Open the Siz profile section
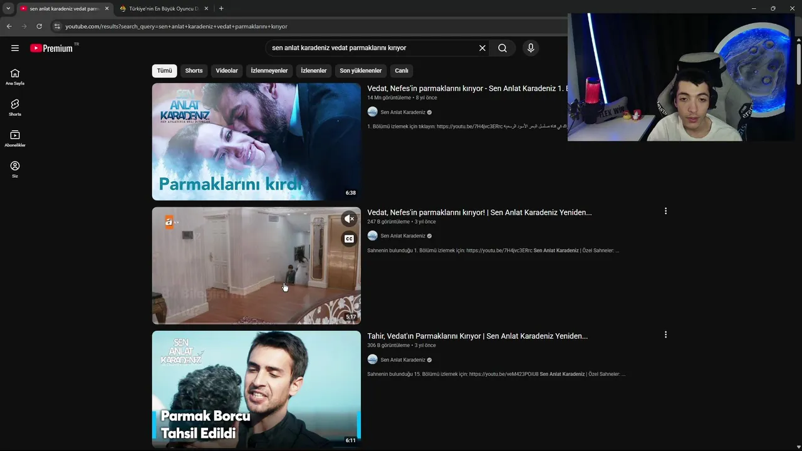The height and width of the screenshot is (451, 802). tap(15, 169)
